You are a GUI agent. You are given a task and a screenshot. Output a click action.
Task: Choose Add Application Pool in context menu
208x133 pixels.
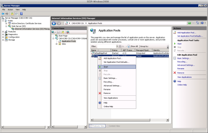pos(117,58)
